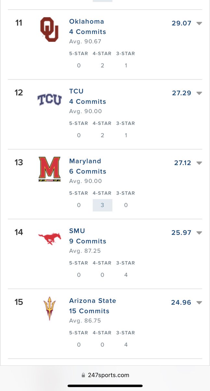Expand Oklahoma's 29.07 score arrow
The image size is (210, 391).
199,23
